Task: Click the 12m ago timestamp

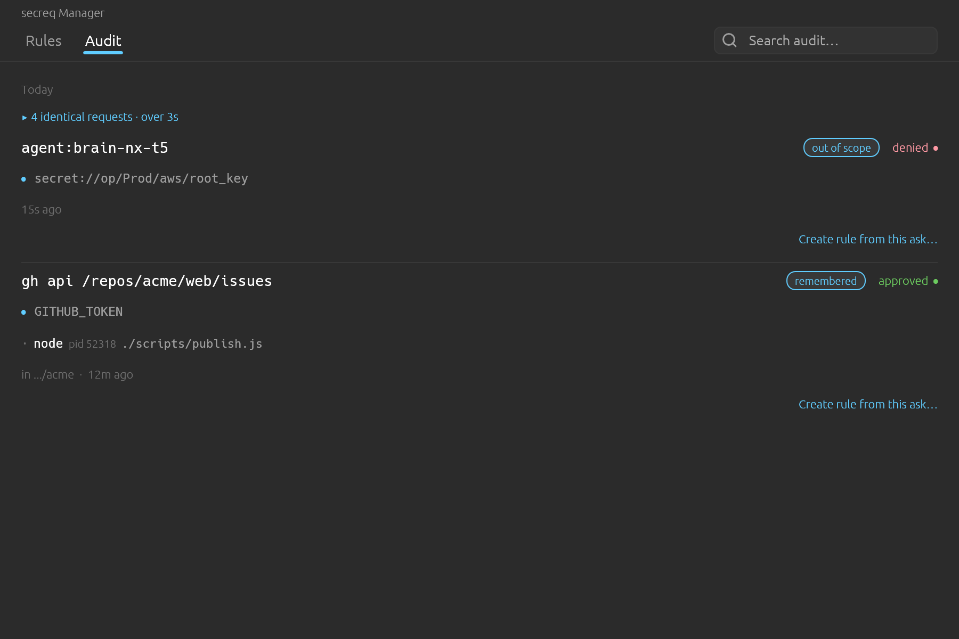Action: [111, 375]
